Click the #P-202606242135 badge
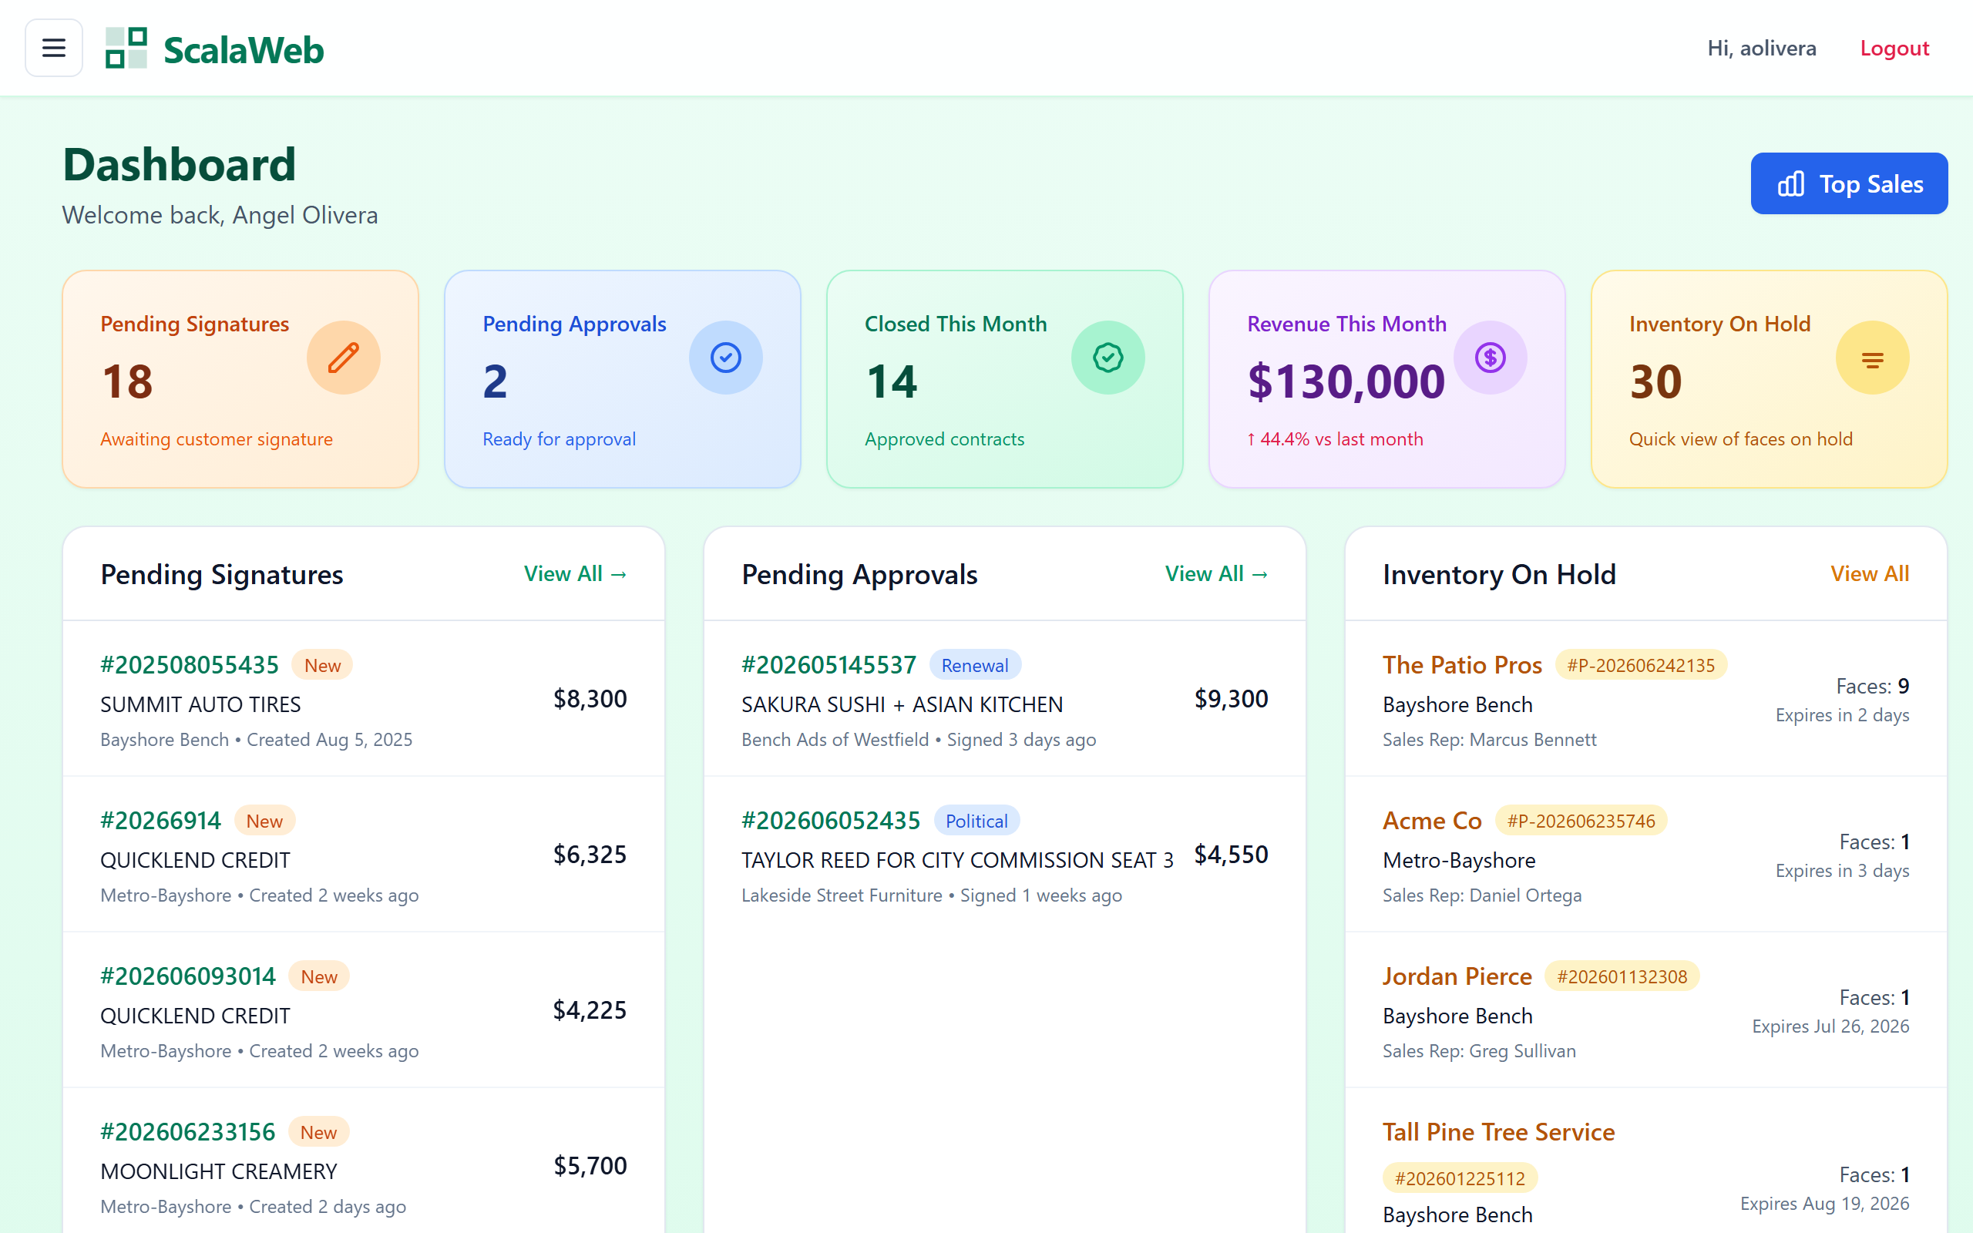The height and width of the screenshot is (1233, 1973). (x=1641, y=665)
